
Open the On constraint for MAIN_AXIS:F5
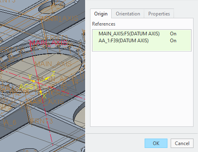pos(173,34)
